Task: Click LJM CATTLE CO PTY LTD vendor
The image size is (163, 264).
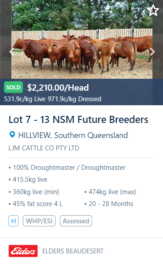Action: pyautogui.click(x=44, y=148)
